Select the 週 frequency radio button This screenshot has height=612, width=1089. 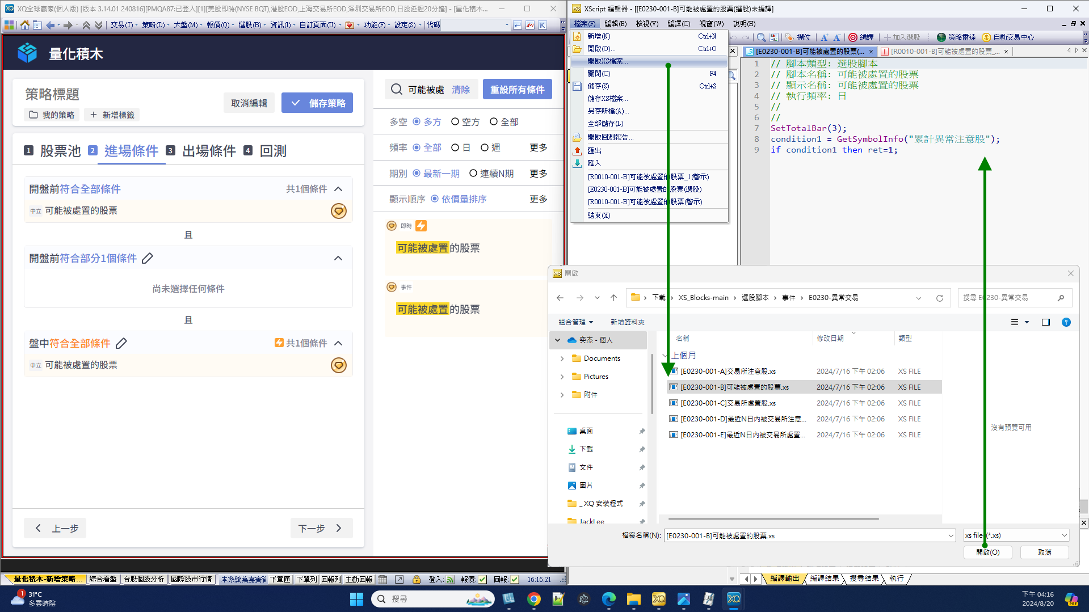point(485,147)
